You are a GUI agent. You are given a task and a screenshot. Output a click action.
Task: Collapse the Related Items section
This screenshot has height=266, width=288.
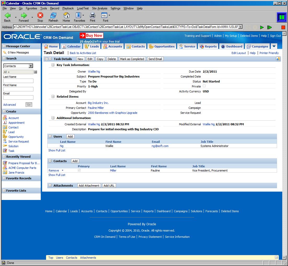53,97
